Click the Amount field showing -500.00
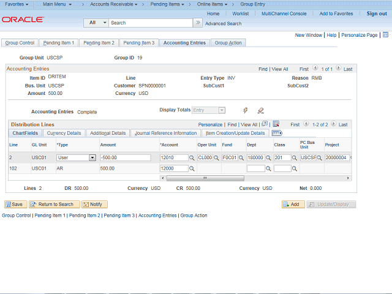392x294 pixels. [x=125, y=158]
